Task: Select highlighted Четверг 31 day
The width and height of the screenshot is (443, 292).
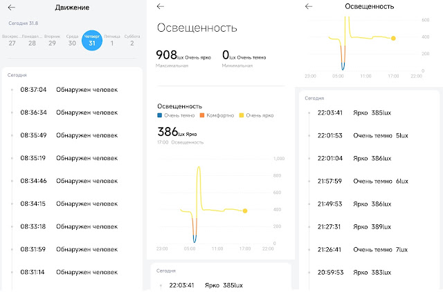Action: pyautogui.click(x=92, y=40)
